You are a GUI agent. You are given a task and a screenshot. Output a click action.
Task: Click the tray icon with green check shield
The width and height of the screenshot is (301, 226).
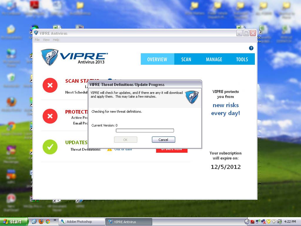coord(279,222)
